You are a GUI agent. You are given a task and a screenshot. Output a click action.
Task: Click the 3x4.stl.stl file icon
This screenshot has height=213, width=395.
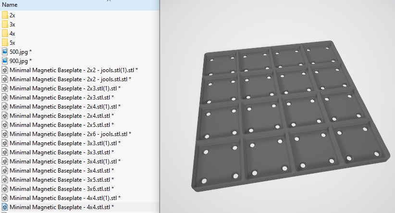(5, 170)
